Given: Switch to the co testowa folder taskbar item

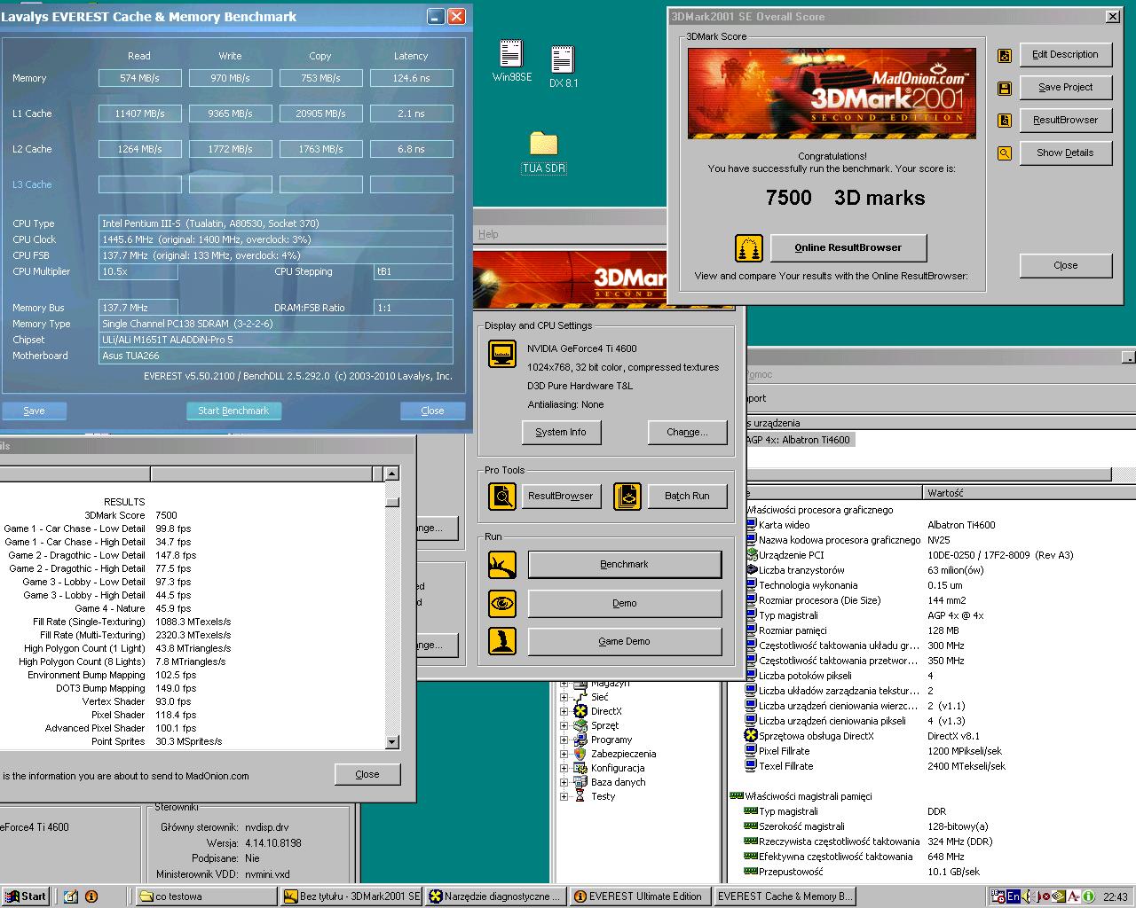Looking at the screenshot, I should (x=208, y=896).
